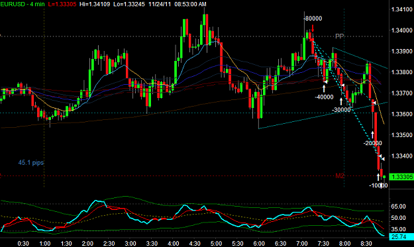
Task: Select the -30000 trade label
Action: [x=341, y=110]
